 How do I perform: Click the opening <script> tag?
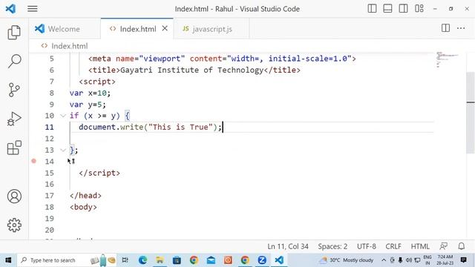(x=97, y=82)
